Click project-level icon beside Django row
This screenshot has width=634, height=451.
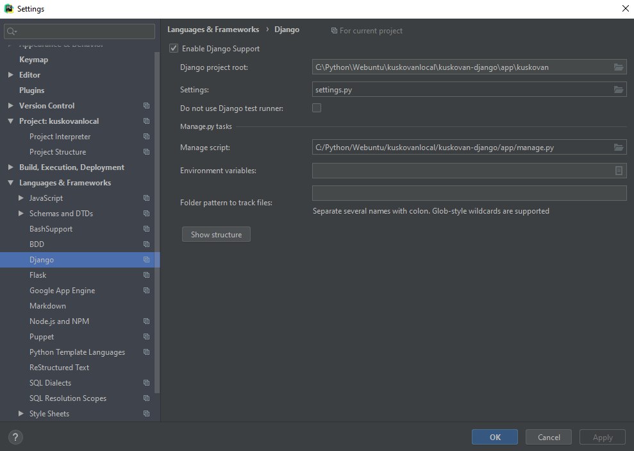146,260
